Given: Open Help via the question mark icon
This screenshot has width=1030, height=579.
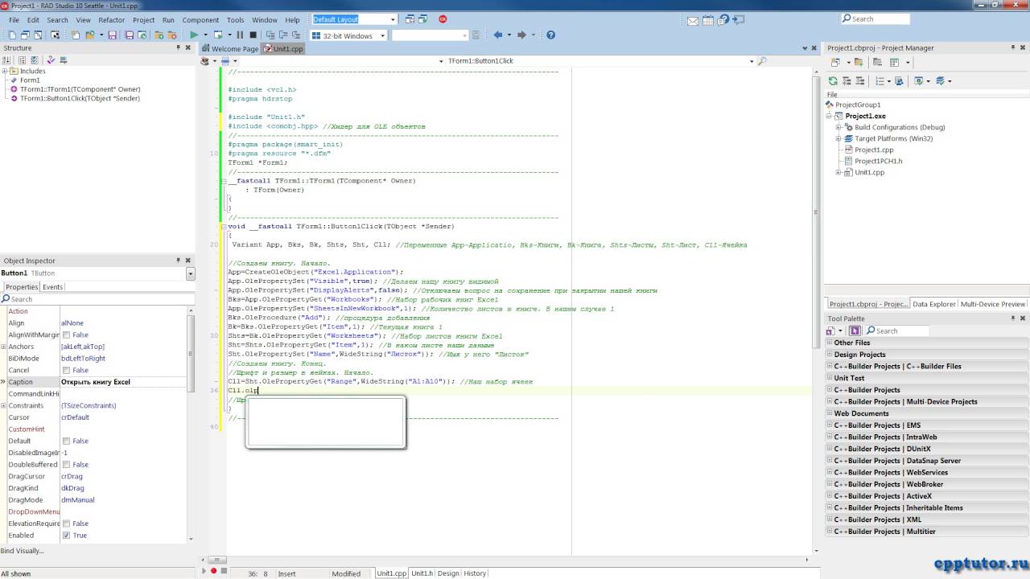Looking at the screenshot, I should pos(550,35).
